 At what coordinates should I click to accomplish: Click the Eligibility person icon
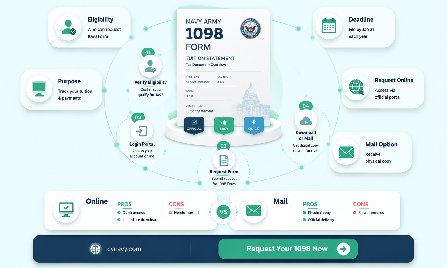point(68,27)
